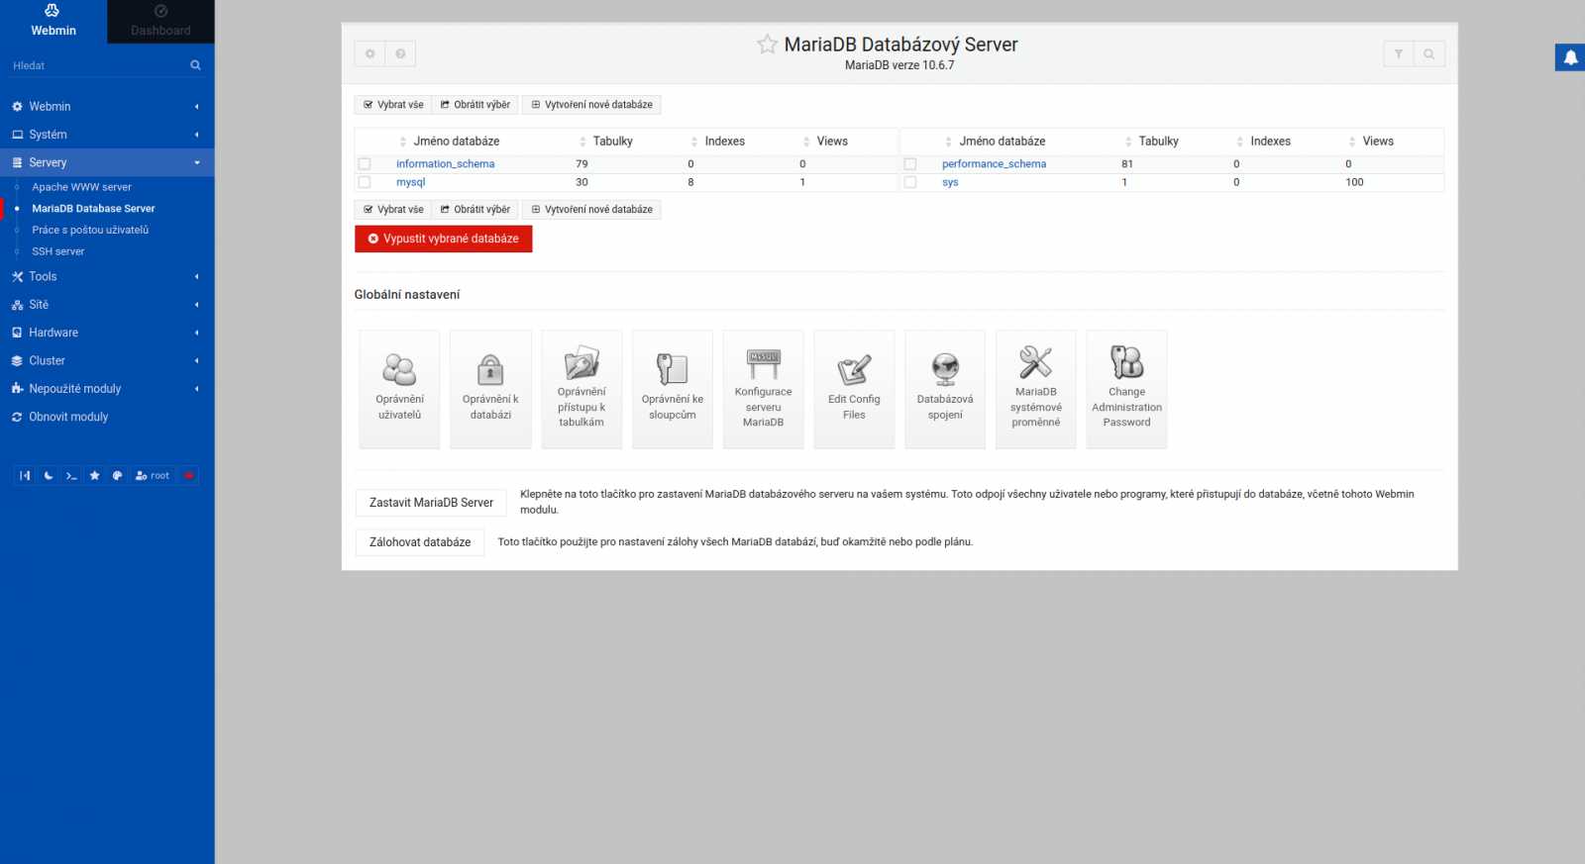This screenshot has width=1585, height=864.
Task: Open SSH server module
Action: 57,251
